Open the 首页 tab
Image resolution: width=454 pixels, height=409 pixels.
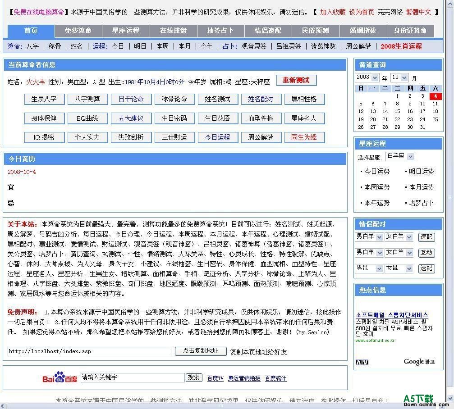pos(31,31)
